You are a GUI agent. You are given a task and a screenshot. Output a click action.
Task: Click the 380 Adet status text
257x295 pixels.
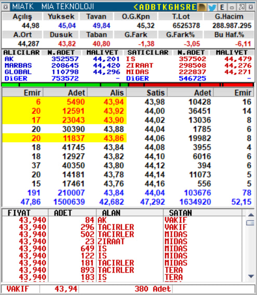click(152, 289)
